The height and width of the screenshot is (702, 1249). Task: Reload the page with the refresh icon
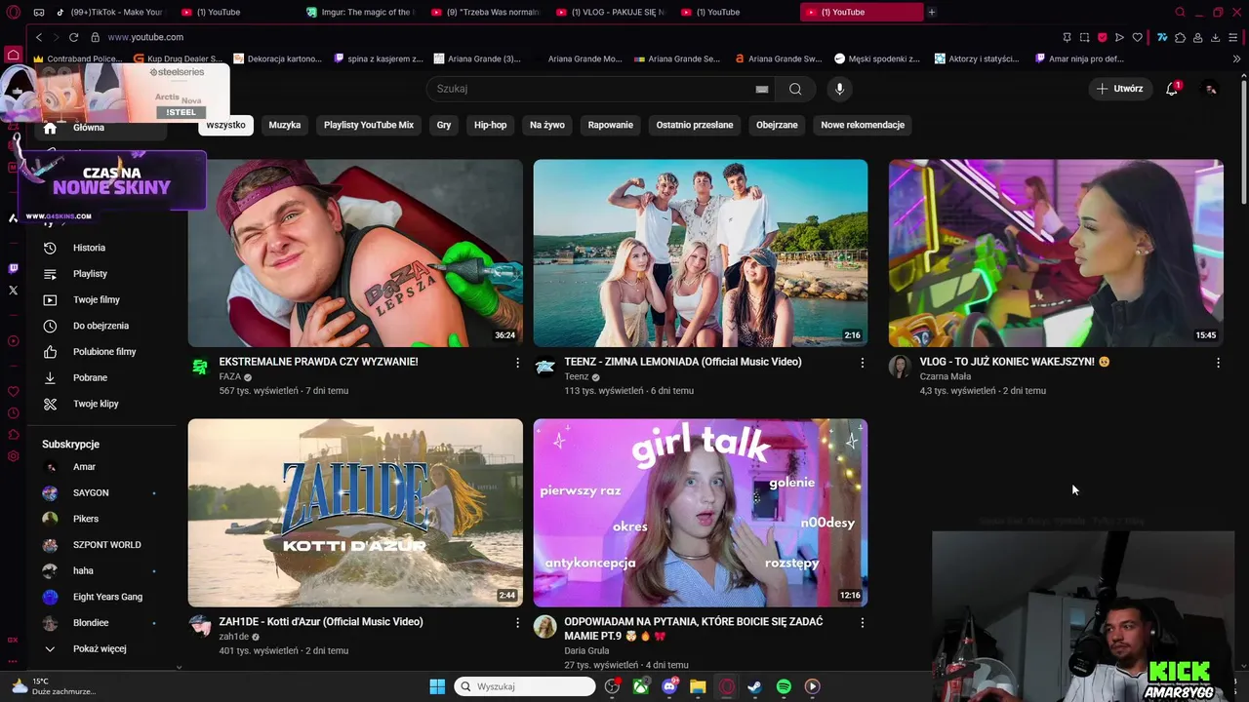coord(73,37)
